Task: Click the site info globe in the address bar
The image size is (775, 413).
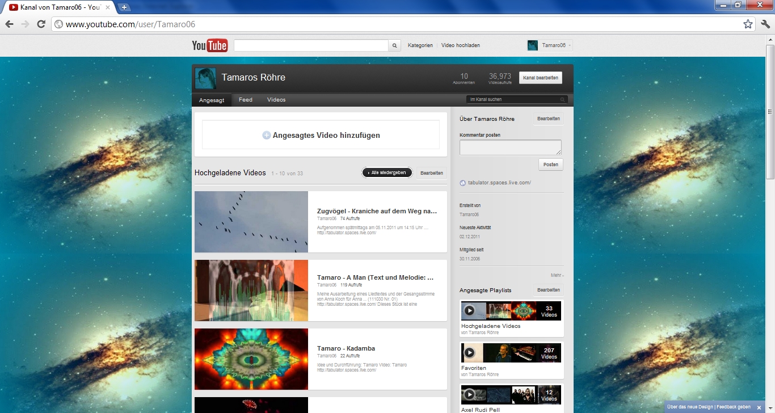Action: 58,24
